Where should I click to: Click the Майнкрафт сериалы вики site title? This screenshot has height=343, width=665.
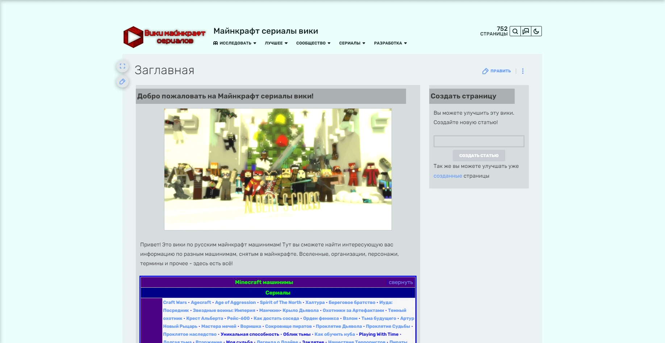[266, 31]
